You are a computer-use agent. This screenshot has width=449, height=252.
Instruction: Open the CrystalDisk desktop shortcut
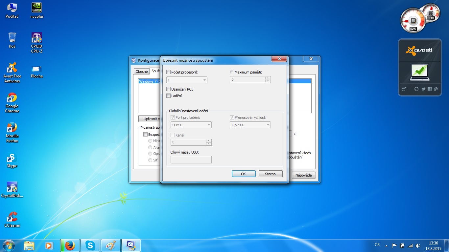(x=12, y=187)
